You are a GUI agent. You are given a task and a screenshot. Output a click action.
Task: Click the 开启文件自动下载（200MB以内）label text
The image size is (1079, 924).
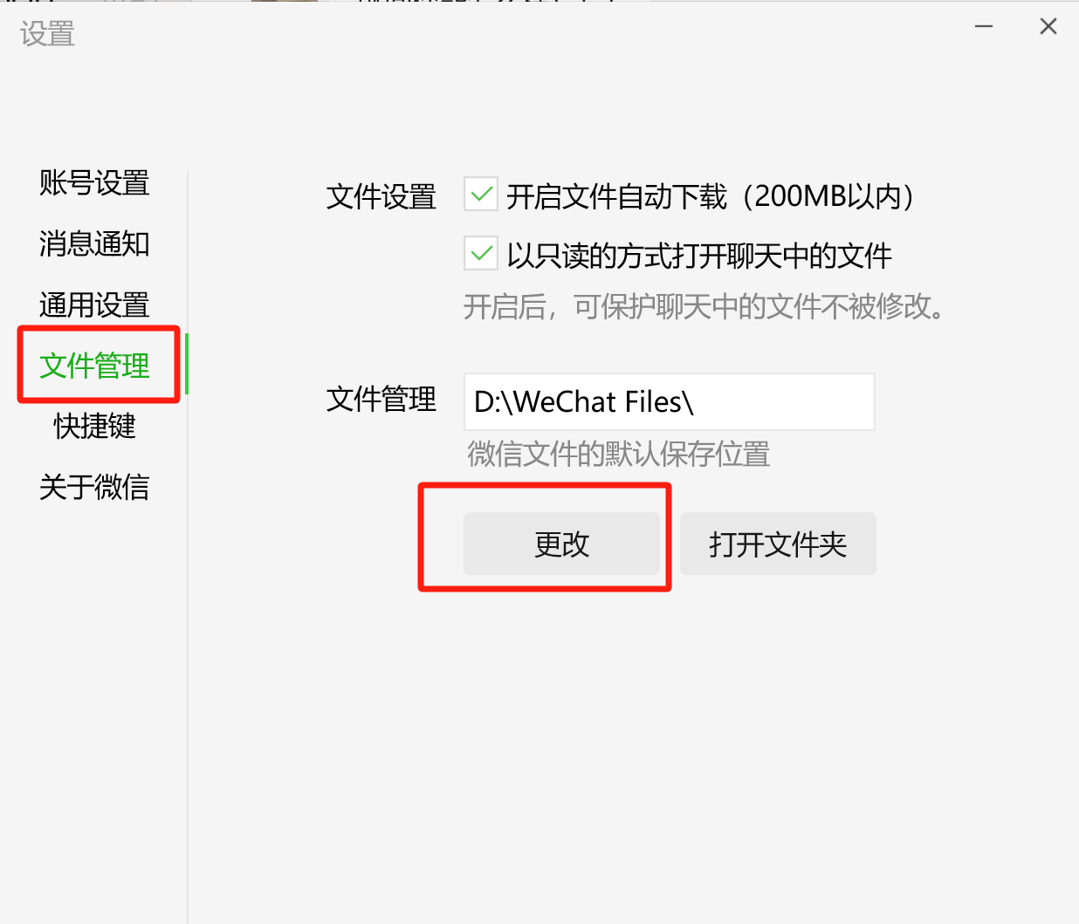(x=711, y=196)
